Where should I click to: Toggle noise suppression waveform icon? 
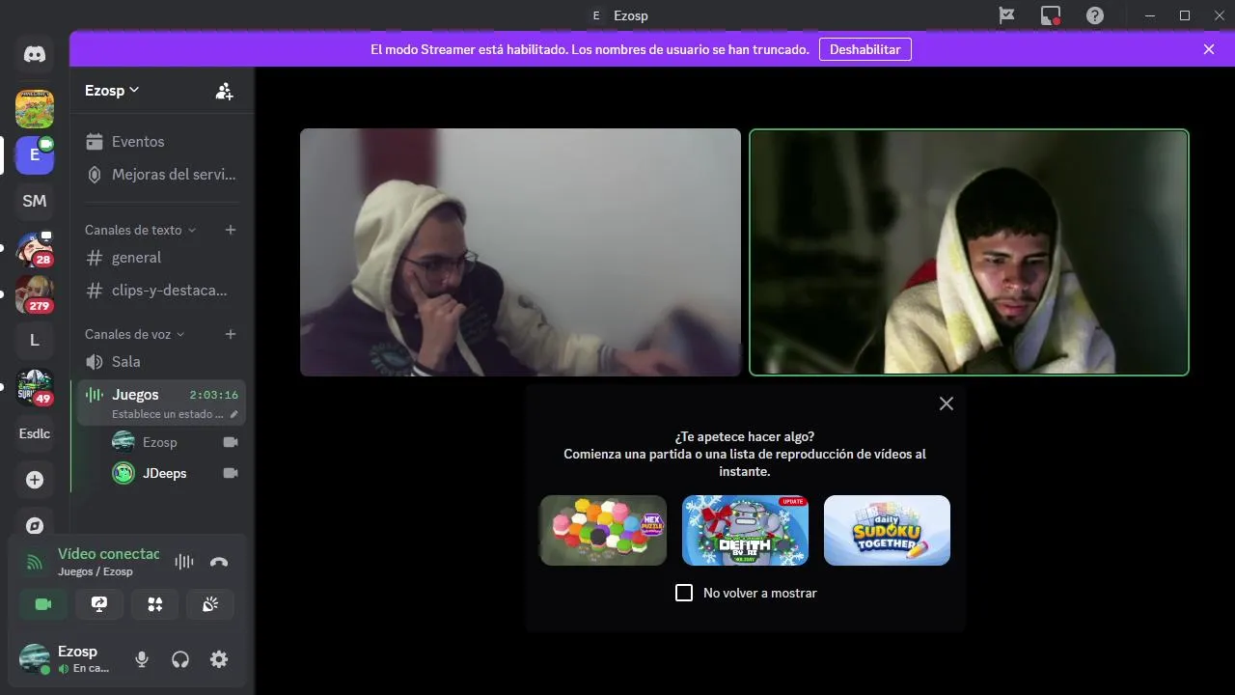[x=184, y=562]
